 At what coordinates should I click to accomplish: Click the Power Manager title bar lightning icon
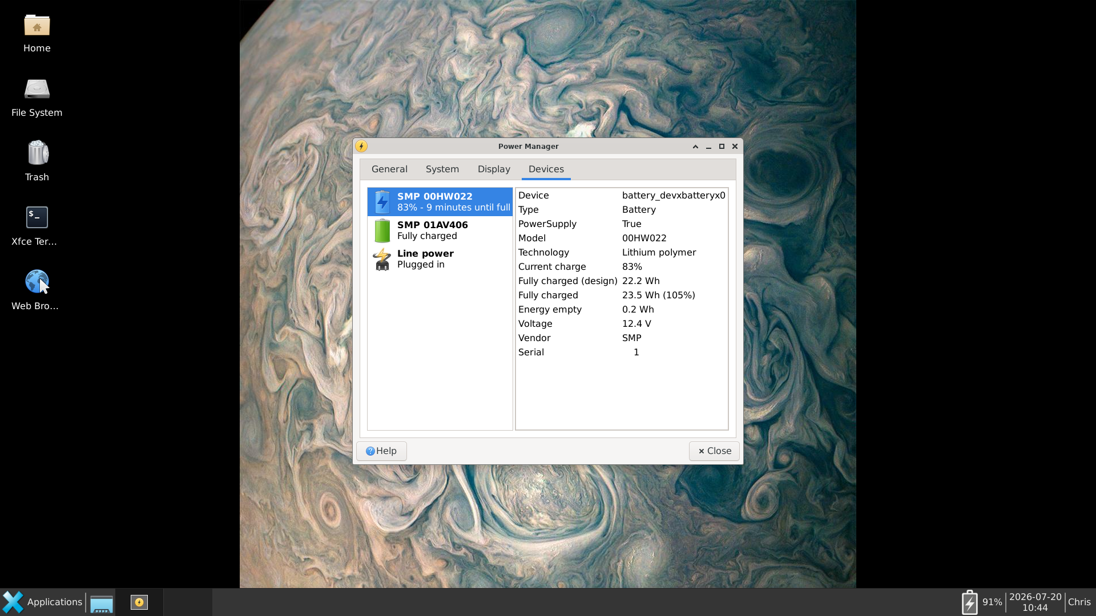361,147
